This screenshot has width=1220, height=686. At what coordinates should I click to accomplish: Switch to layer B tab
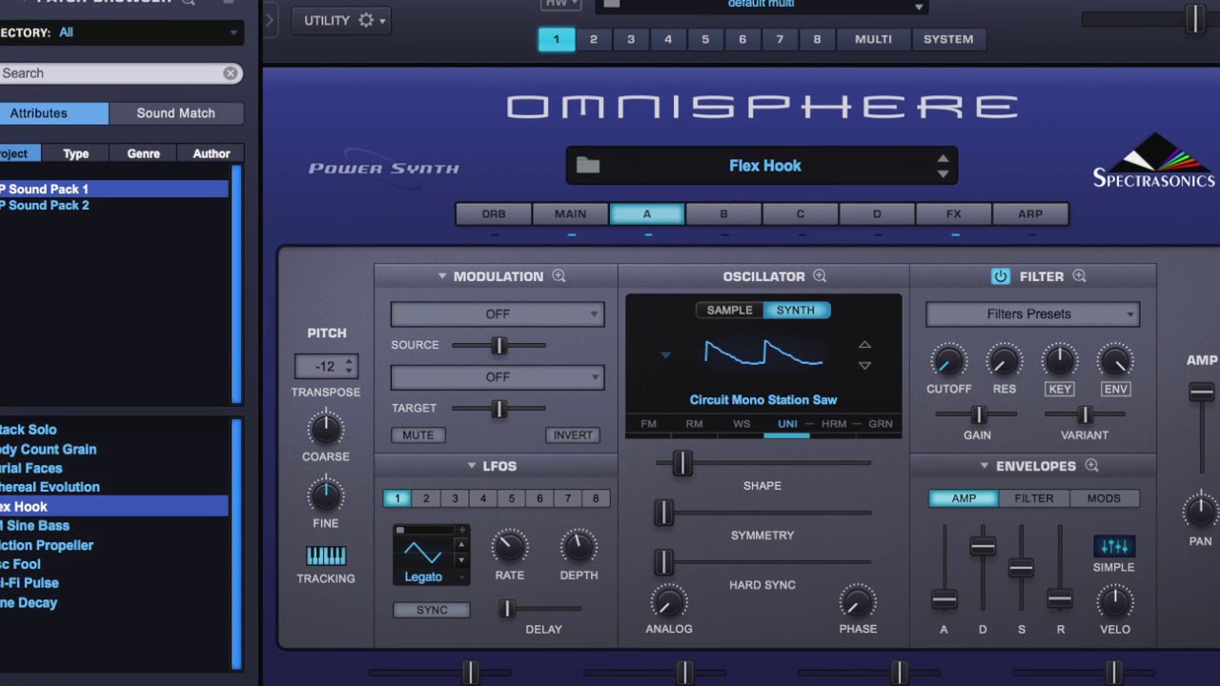pyautogui.click(x=723, y=214)
